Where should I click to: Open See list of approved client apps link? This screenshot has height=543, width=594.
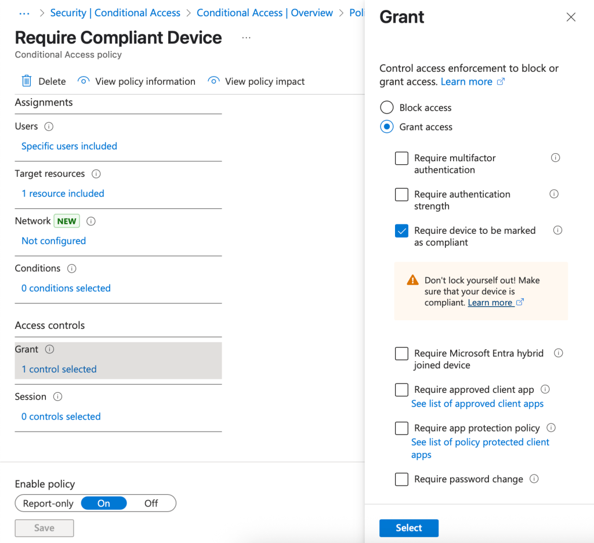(x=477, y=404)
